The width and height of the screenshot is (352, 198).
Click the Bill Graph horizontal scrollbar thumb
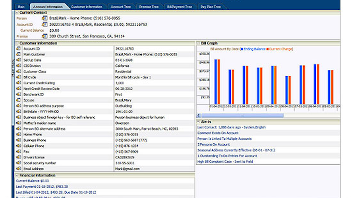242,115
